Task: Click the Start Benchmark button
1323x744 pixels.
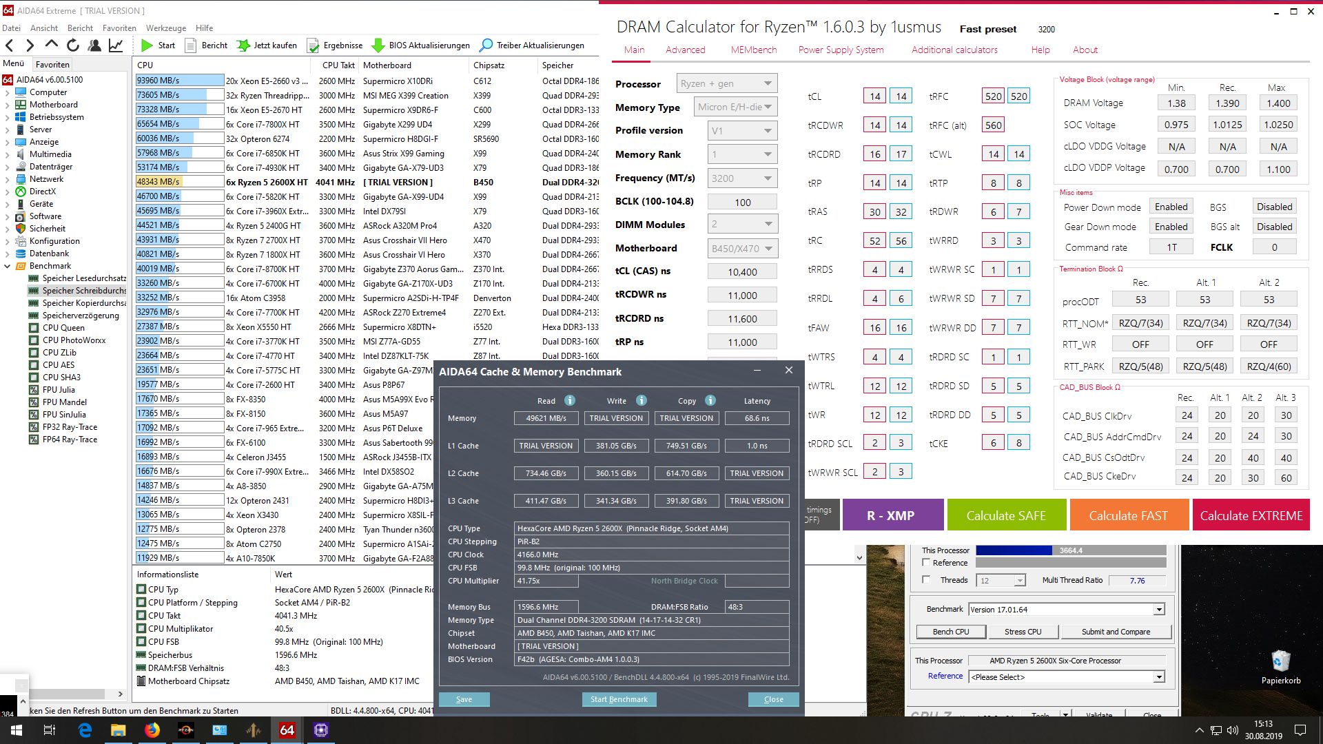Action: (618, 699)
